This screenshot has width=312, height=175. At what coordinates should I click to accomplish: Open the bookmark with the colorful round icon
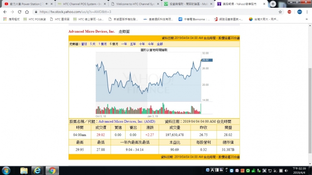coord(263,19)
